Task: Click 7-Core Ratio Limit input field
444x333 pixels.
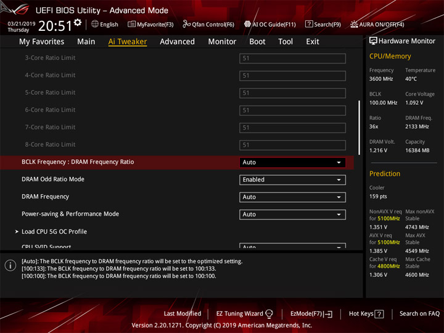Action: tap(292, 128)
